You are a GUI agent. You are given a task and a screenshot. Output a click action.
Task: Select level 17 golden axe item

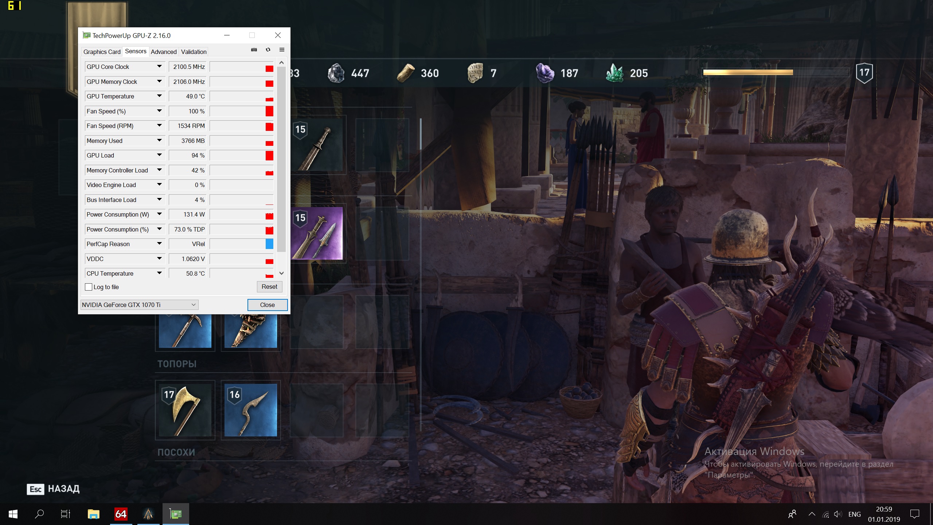(x=185, y=410)
